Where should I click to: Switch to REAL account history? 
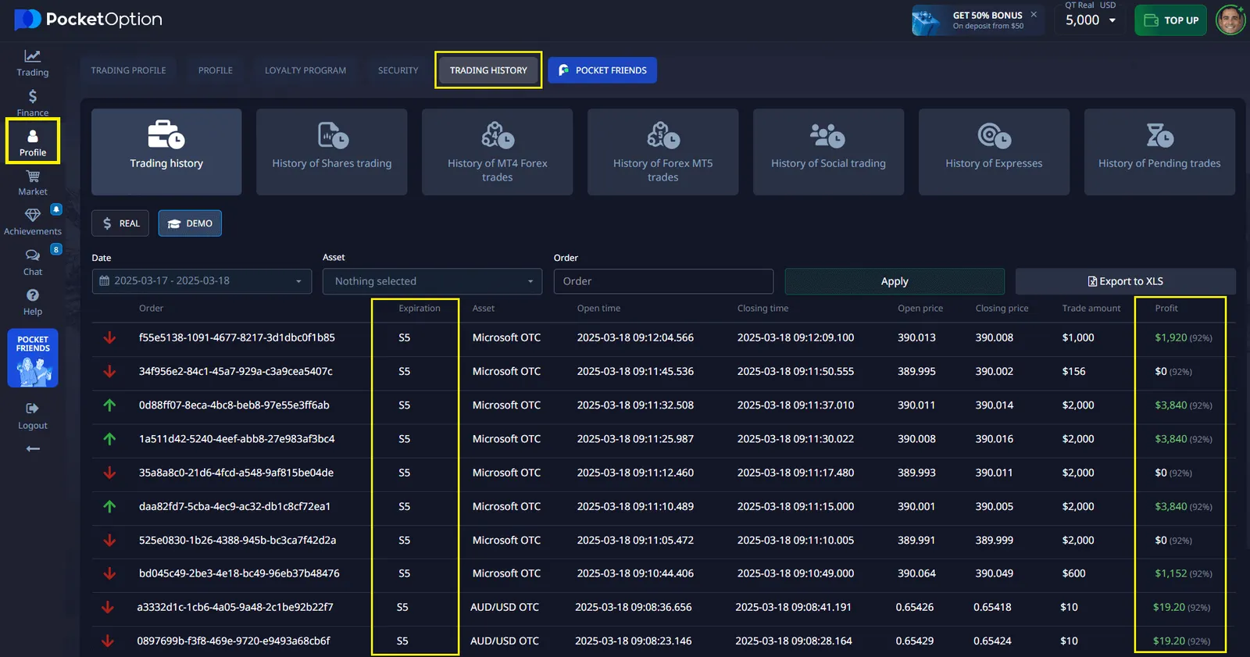click(x=120, y=223)
